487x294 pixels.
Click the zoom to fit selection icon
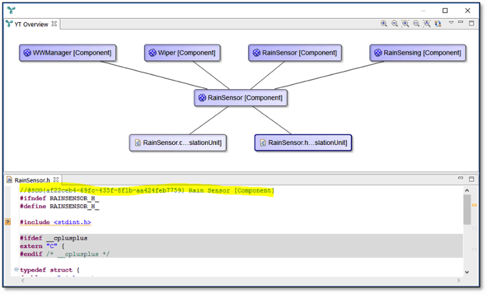point(406,23)
